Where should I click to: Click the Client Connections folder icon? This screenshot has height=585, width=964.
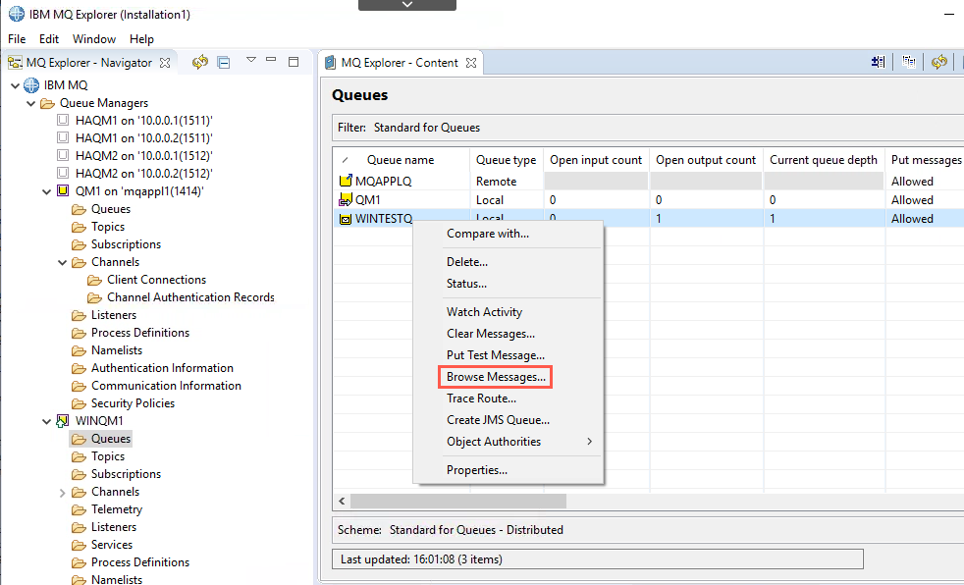(x=94, y=280)
